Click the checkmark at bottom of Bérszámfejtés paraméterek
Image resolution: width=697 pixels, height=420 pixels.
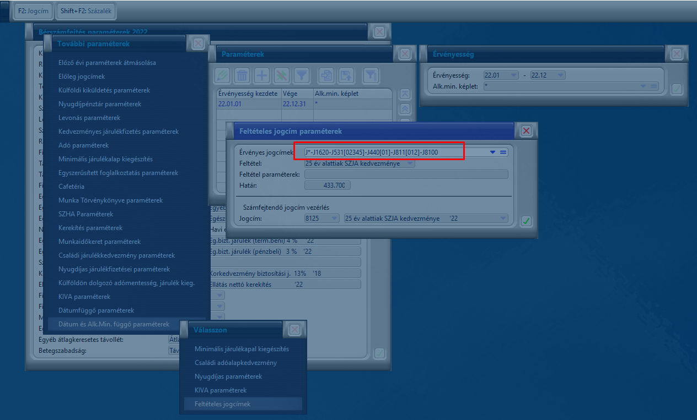(379, 353)
